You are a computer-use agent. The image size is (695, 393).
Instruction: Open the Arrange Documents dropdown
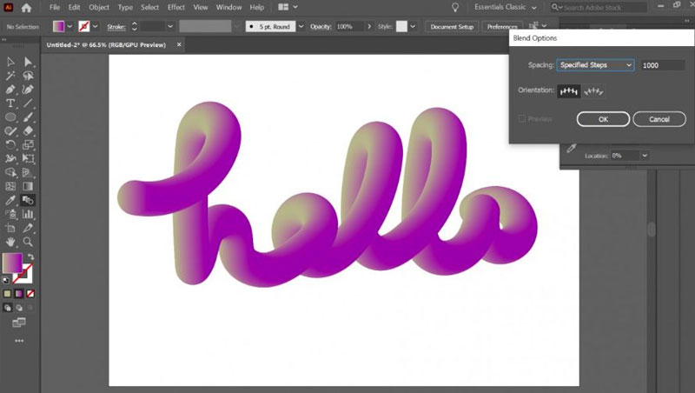(288, 7)
